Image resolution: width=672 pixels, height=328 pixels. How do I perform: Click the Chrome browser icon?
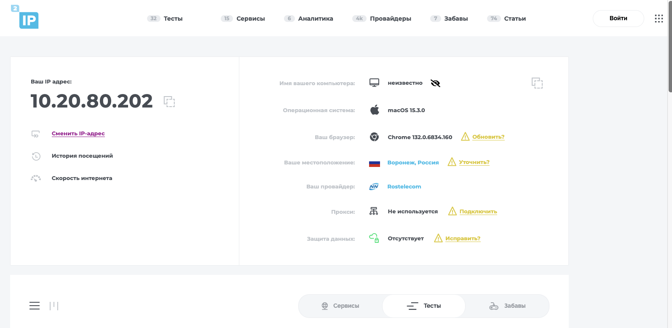pyautogui.click(x=374, y=137)
